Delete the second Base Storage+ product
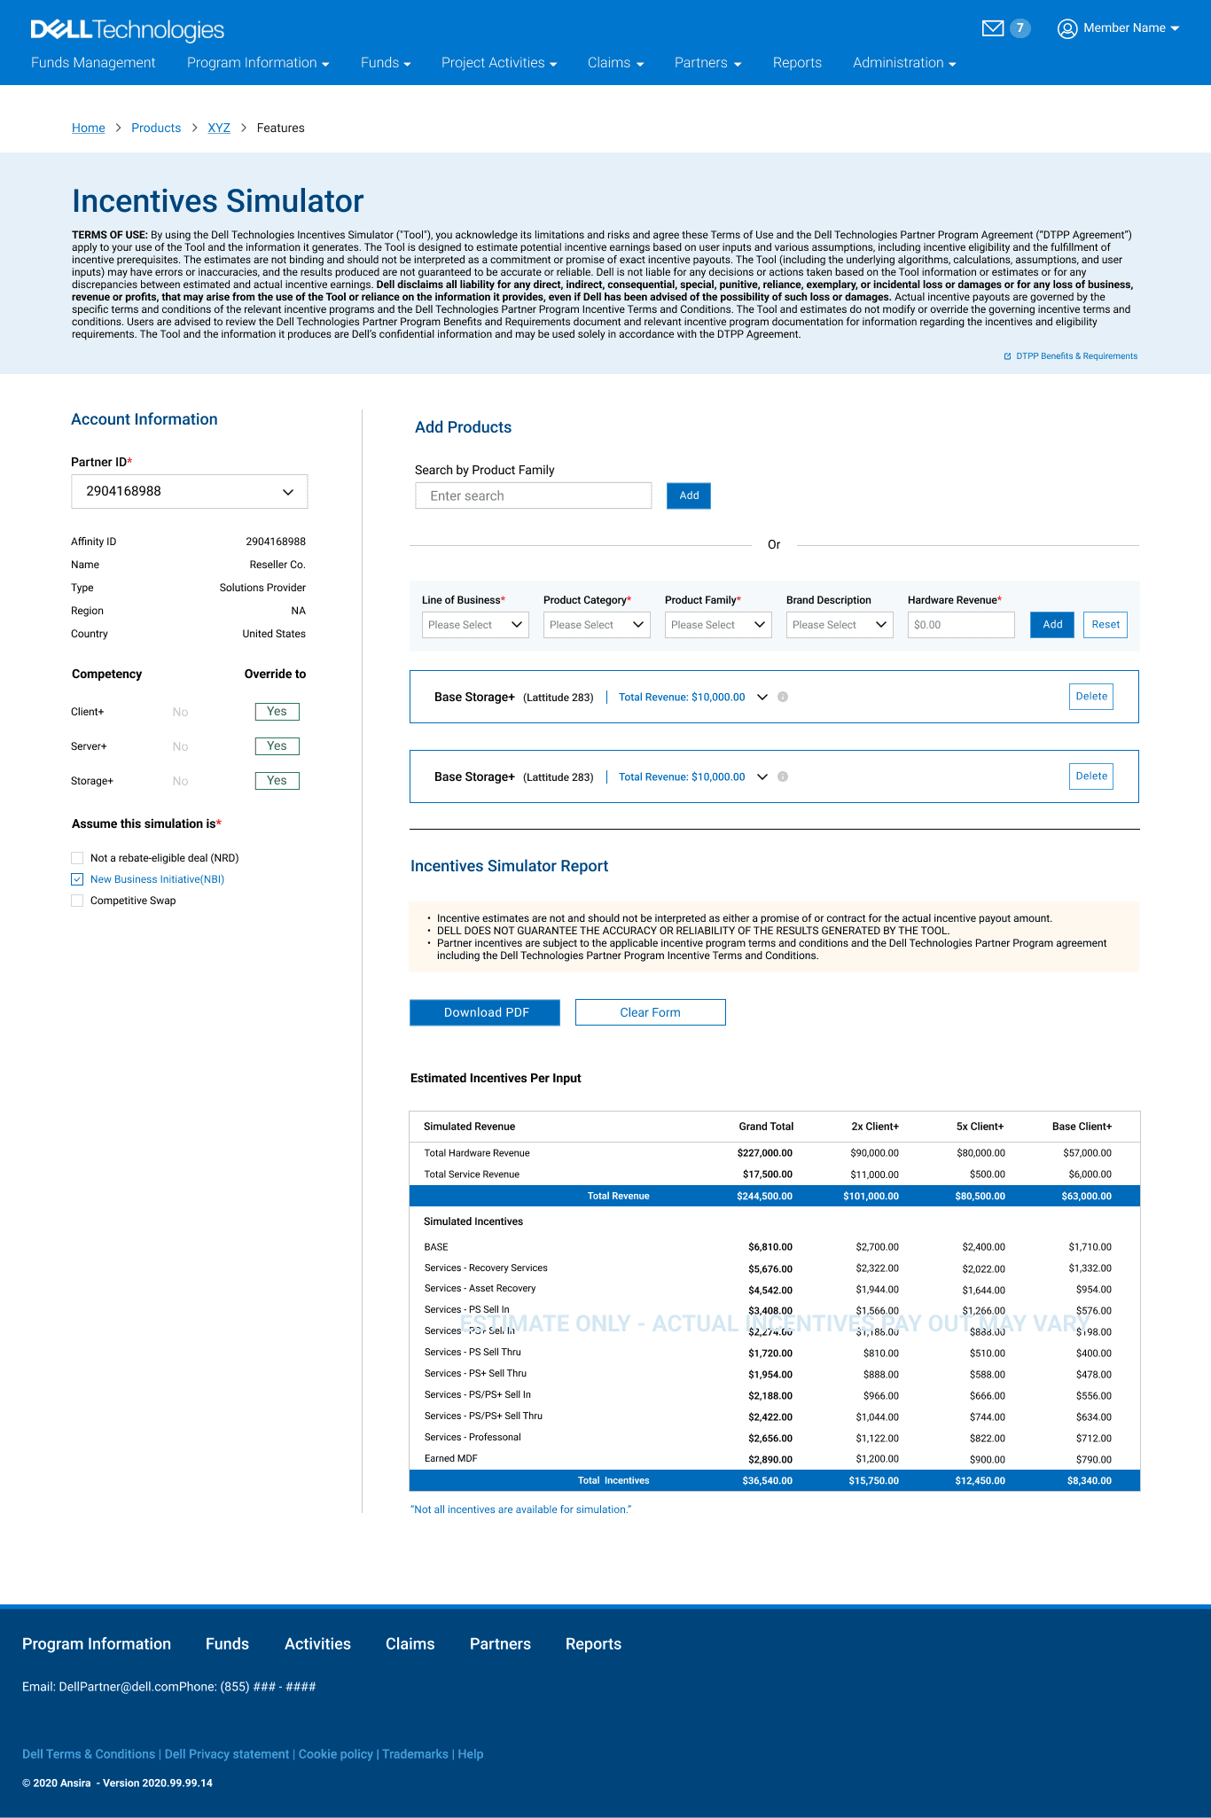Image resolution: width=1211 pixels, height=1818 pixels. pyautogui.click(x=1091, y=776)
